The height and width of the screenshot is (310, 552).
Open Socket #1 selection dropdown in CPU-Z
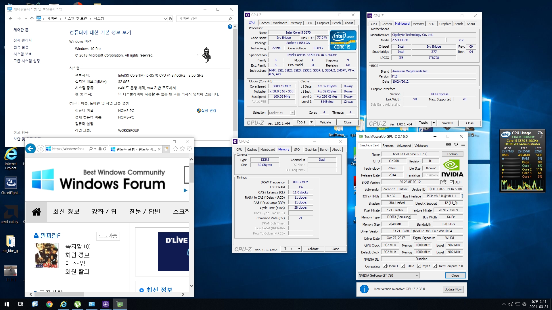(x=281, y=113)
